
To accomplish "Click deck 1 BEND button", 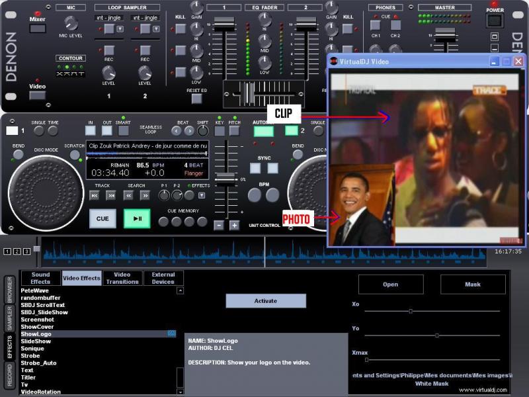I will 19,155.
